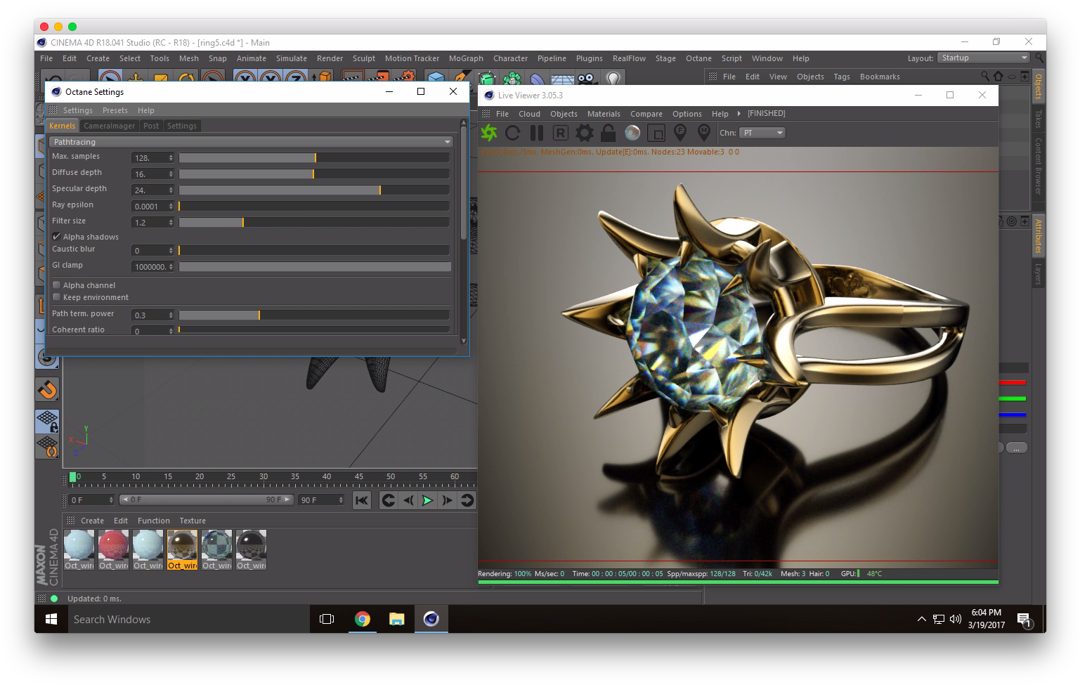Enable the Keep environment checkbox
1080x685 pixels.
(57, 296)
